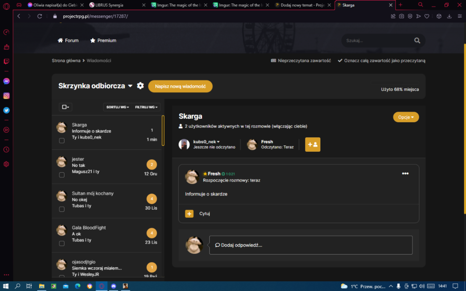Expand the FILTRUJ WG dropdown
Viewport: 466px width, 291px height.
tap(146, 107)
